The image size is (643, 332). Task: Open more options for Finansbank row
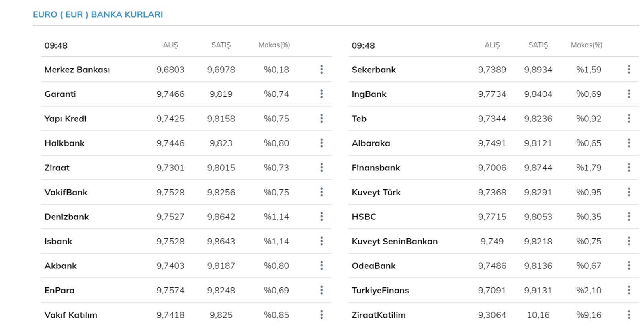point(629,168)
